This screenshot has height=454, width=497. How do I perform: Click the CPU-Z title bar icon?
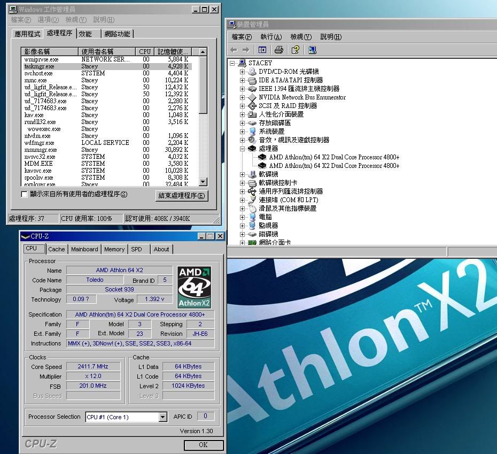click(x=25, y=236)
